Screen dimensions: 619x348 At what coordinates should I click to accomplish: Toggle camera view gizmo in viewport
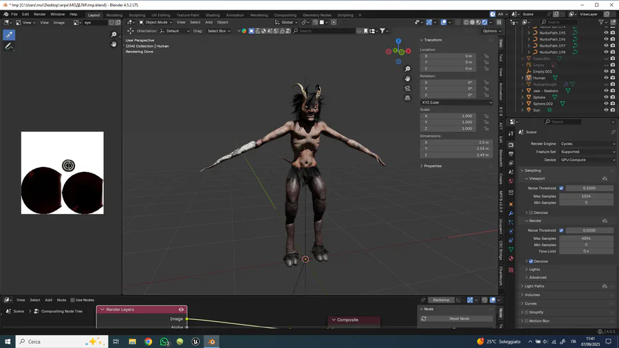point(407,89)
